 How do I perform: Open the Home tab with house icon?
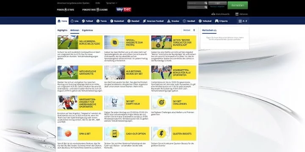click(x=62, y=21)
